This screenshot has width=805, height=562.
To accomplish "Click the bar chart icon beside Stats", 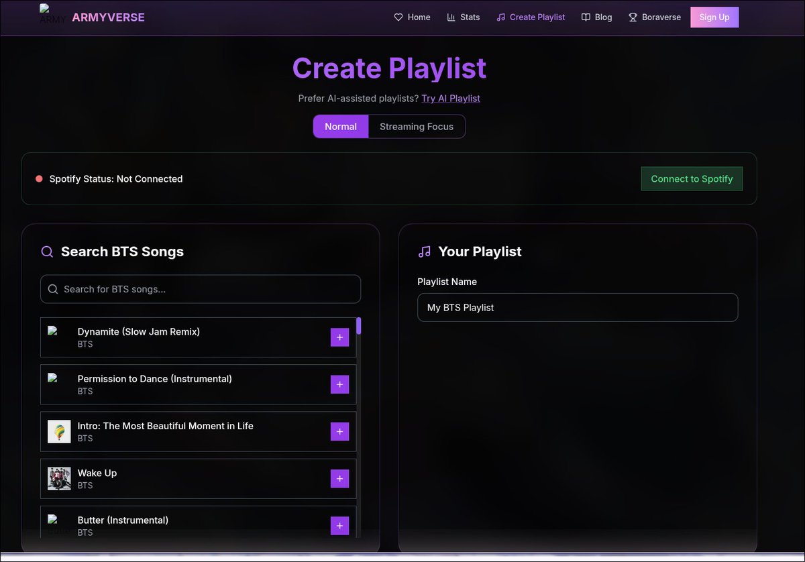I will (x=451, y=17).
